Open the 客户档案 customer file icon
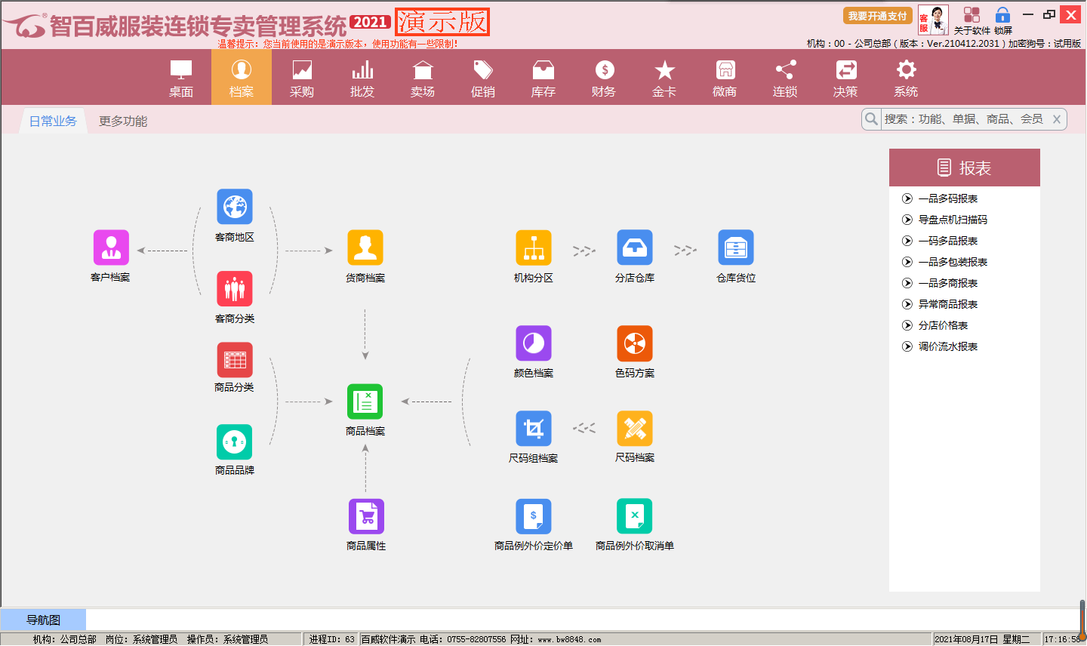1087x646 pixels. click(111, 248)
